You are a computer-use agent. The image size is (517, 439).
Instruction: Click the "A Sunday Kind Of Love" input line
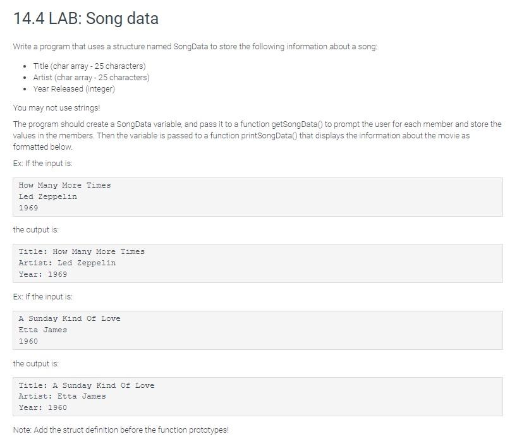point(70,318)
